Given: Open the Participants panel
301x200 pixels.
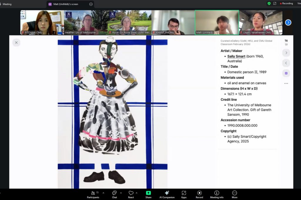Looking at the screenshot, I should pyautogui.click(x=93, y=194).
